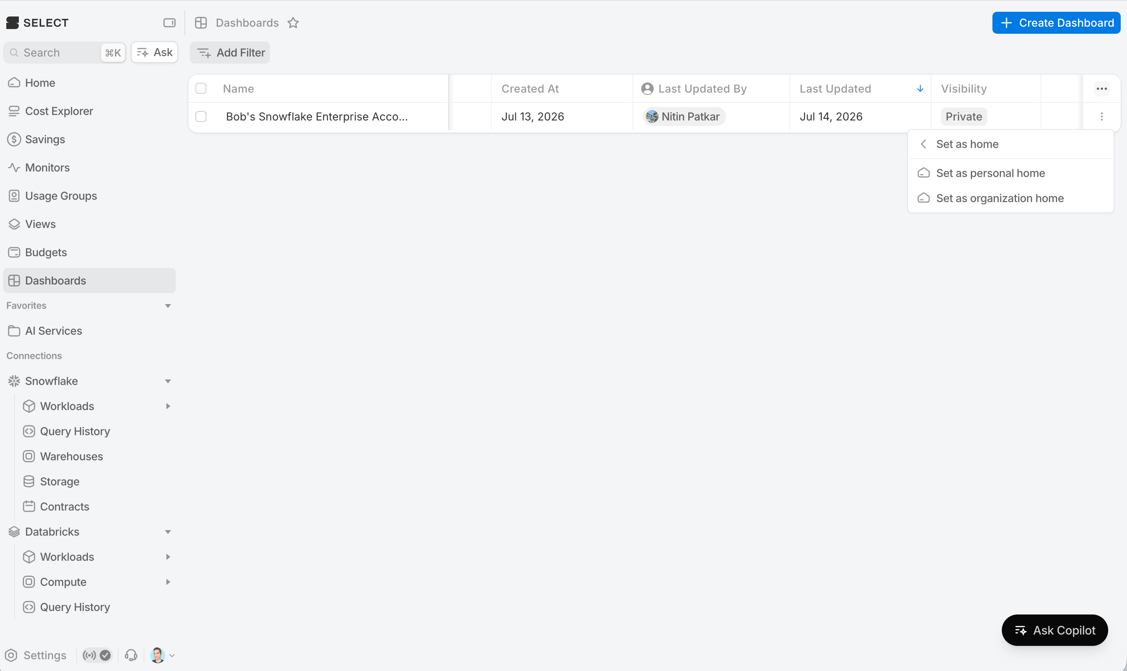Click Jul 13, 2026 created date

tap(532, 117)
